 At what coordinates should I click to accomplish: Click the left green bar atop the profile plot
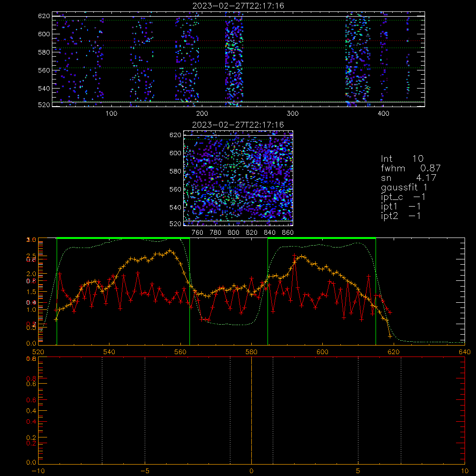pos(123,238)
